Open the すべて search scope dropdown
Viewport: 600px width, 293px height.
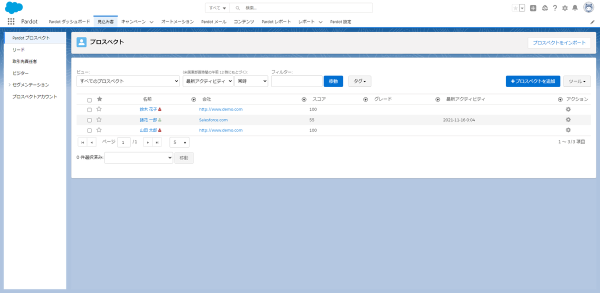click(217, 8)
